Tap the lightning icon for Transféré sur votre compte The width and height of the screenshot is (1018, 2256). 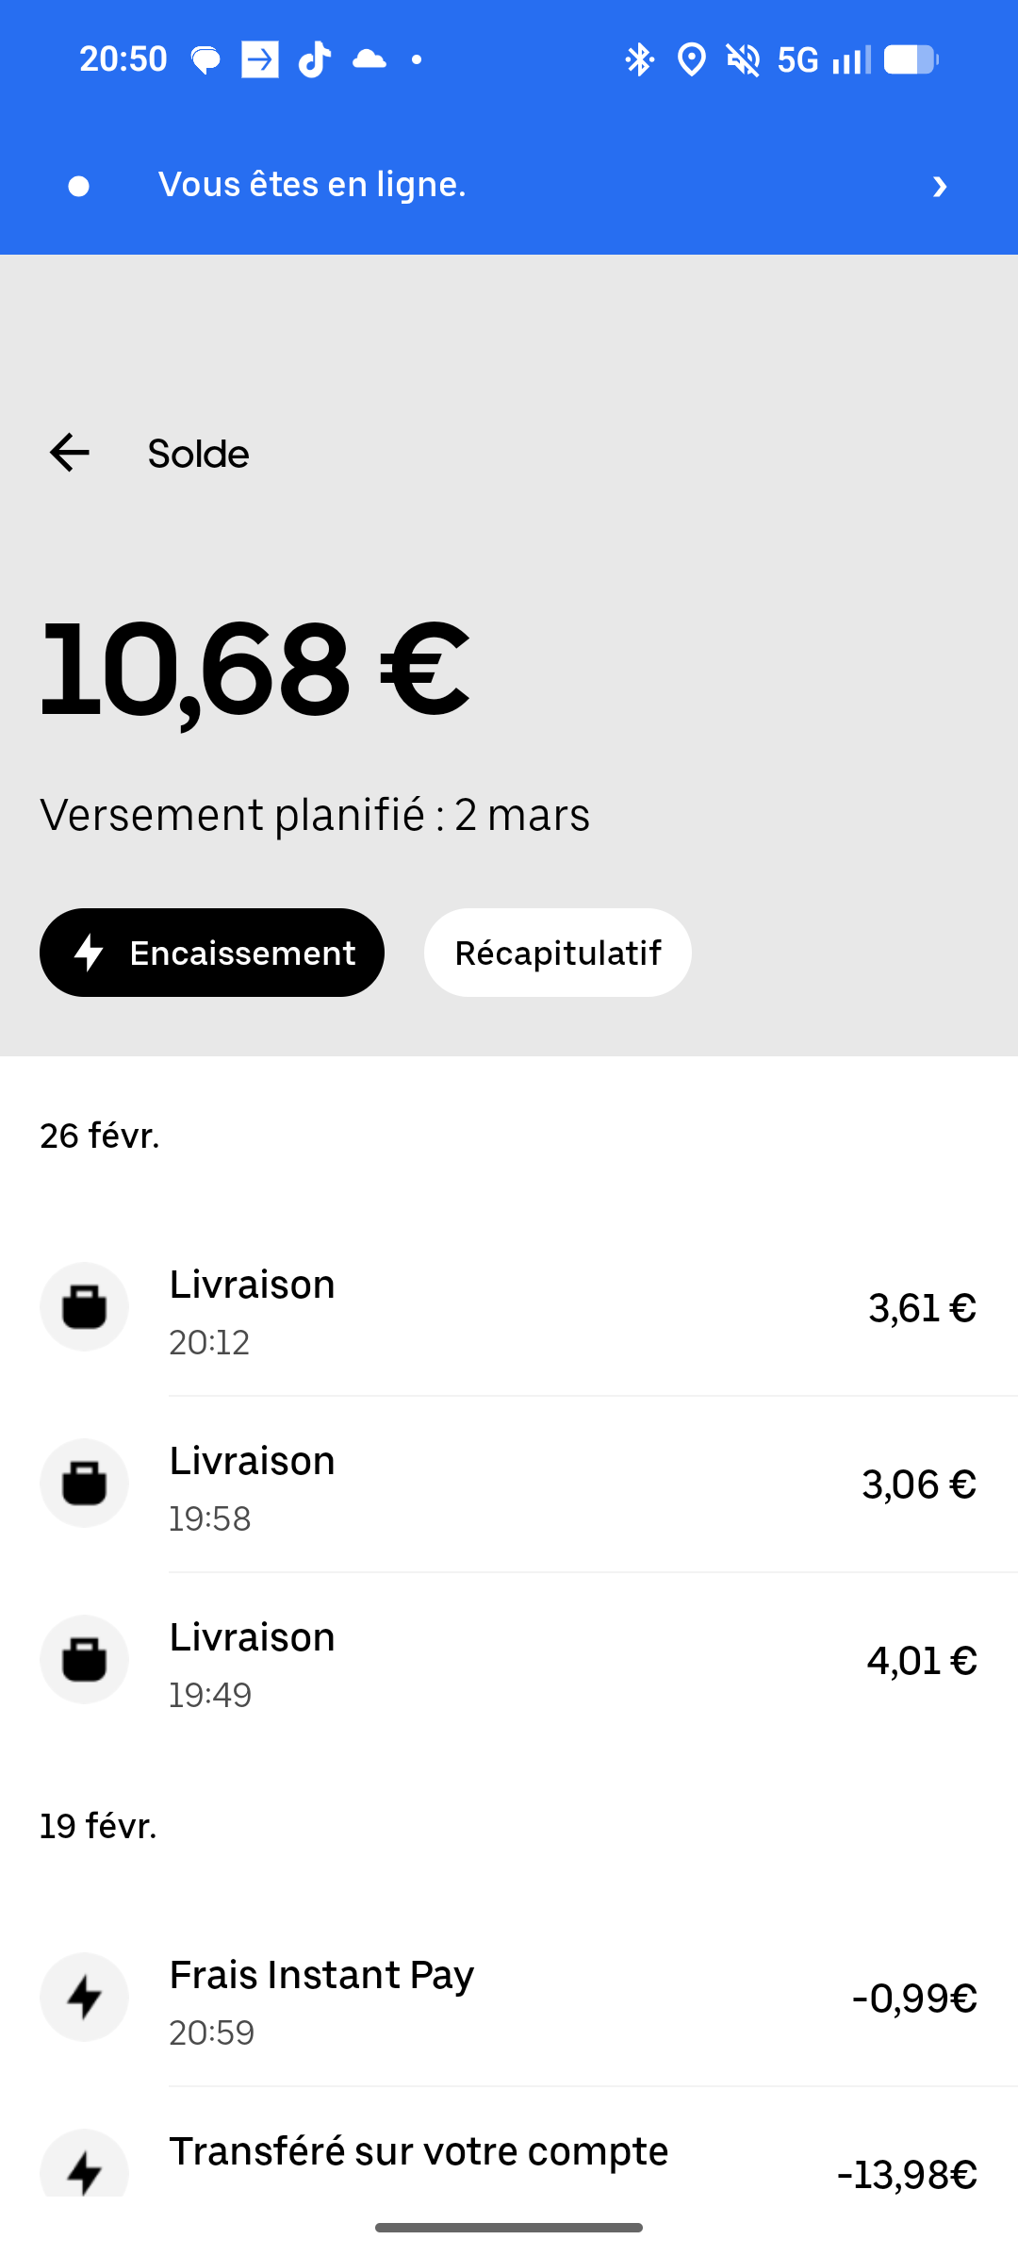pos(84,2169)
